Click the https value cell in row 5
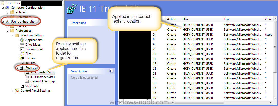 [269, 35]
